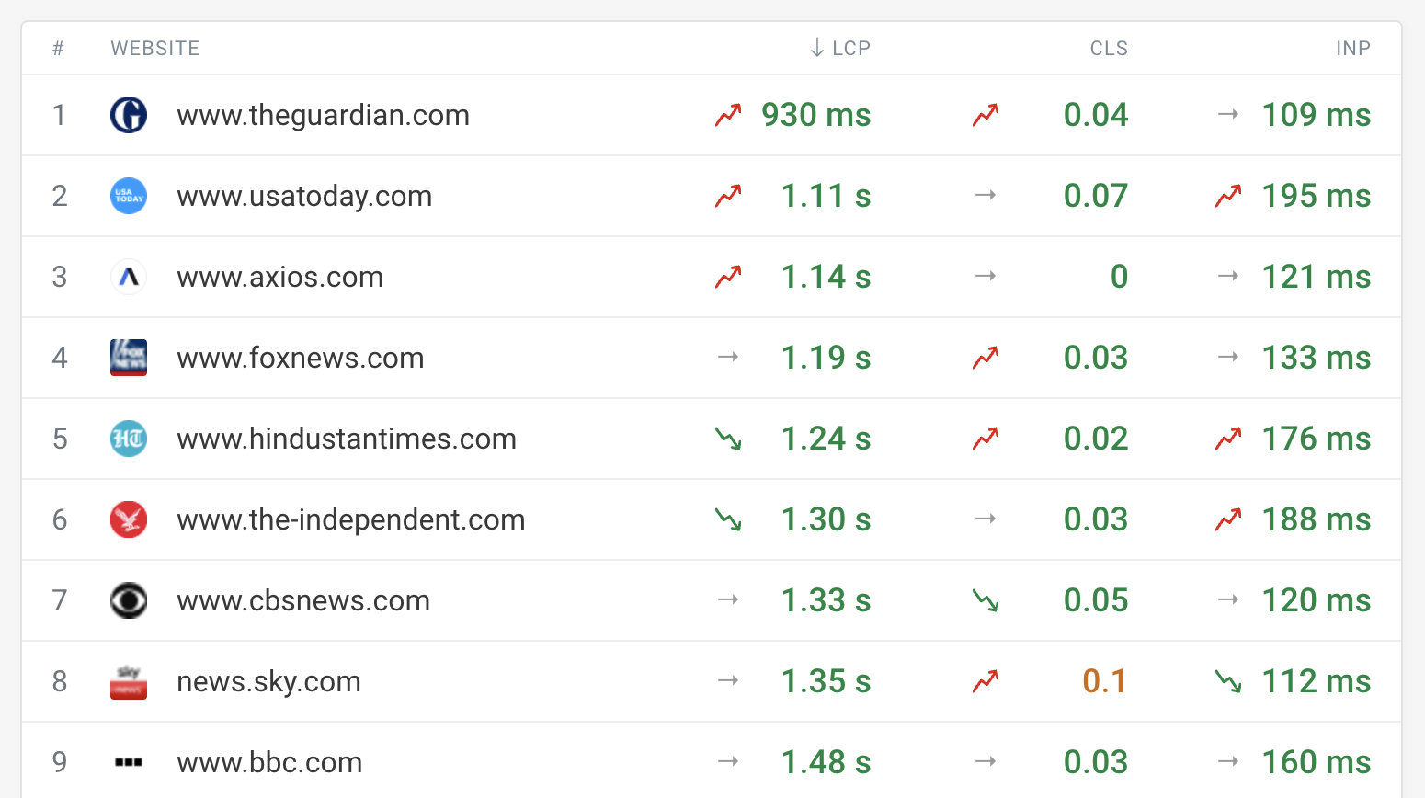
Task: Click the LCP trend arrow for www.the-independent.com
Action: (x=728, y=519)
